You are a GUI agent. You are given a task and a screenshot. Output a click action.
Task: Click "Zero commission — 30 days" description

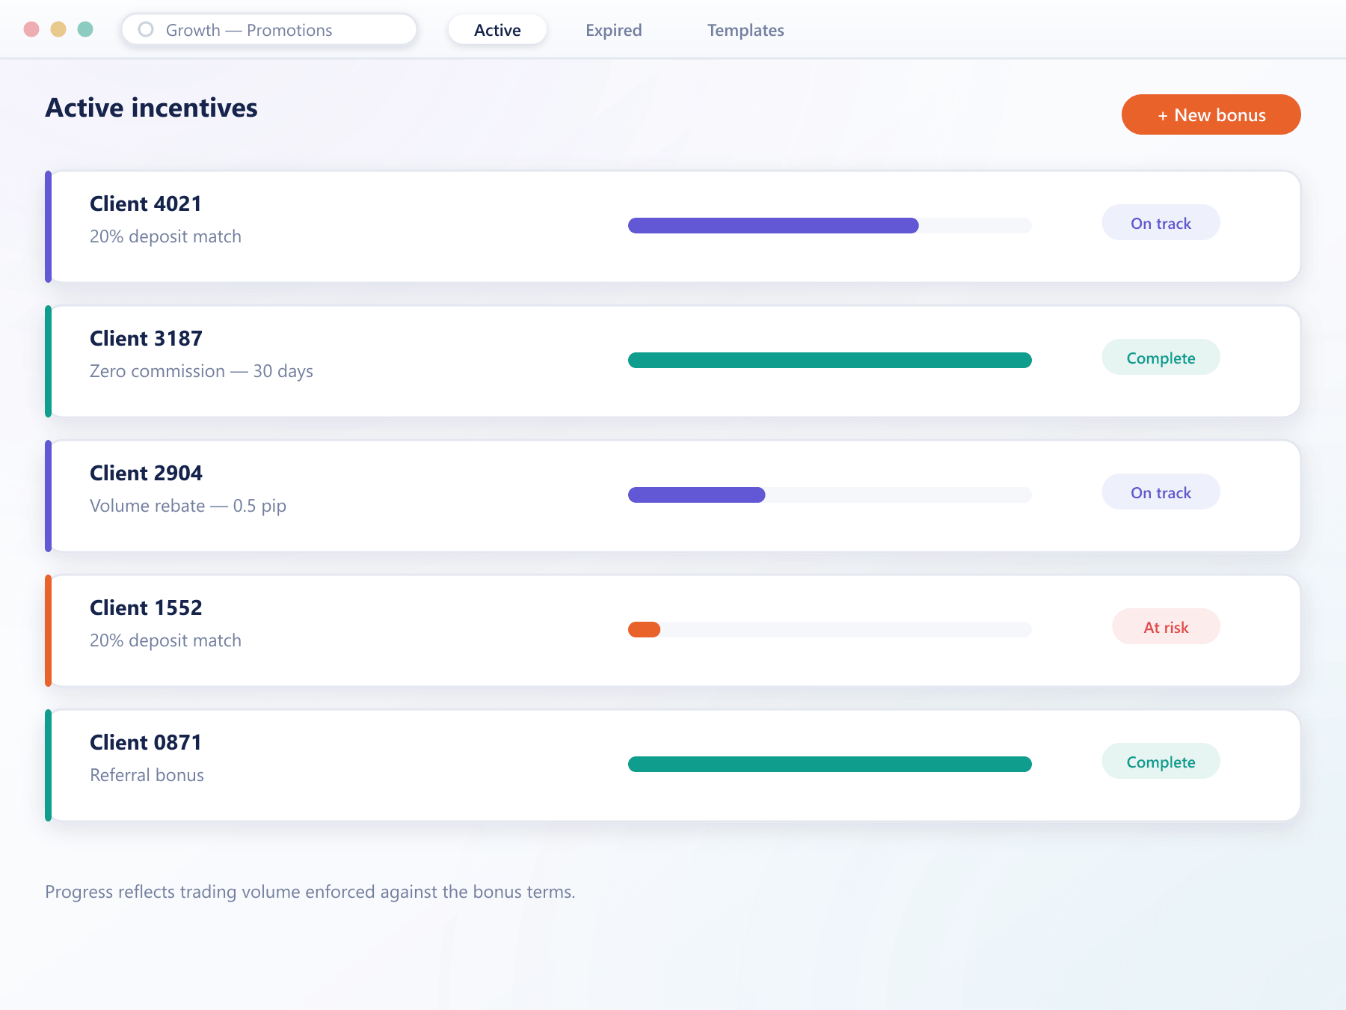[201, 371]
